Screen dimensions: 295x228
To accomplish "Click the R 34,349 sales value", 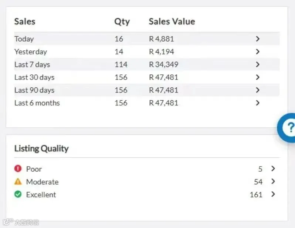I will point(163,64).
